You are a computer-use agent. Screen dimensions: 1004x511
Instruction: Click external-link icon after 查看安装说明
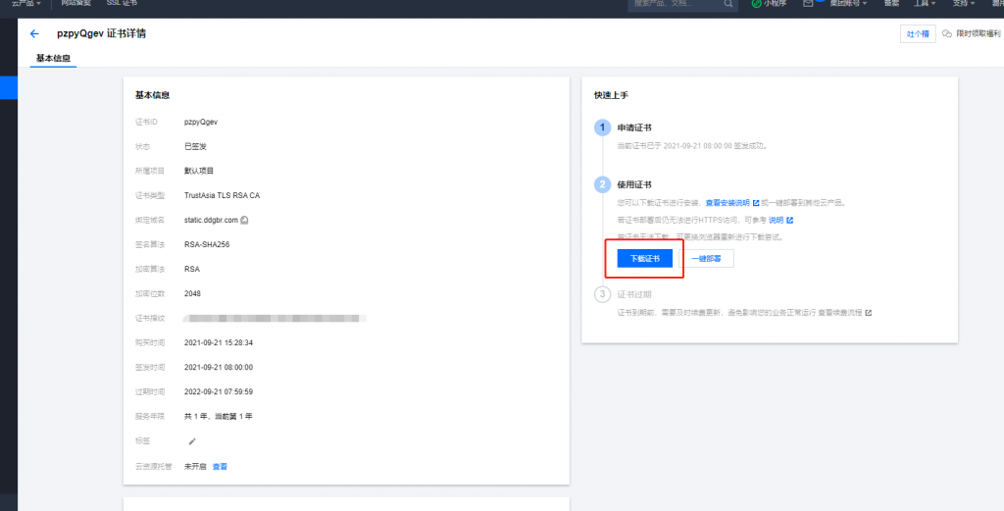(x=756, y=203)
